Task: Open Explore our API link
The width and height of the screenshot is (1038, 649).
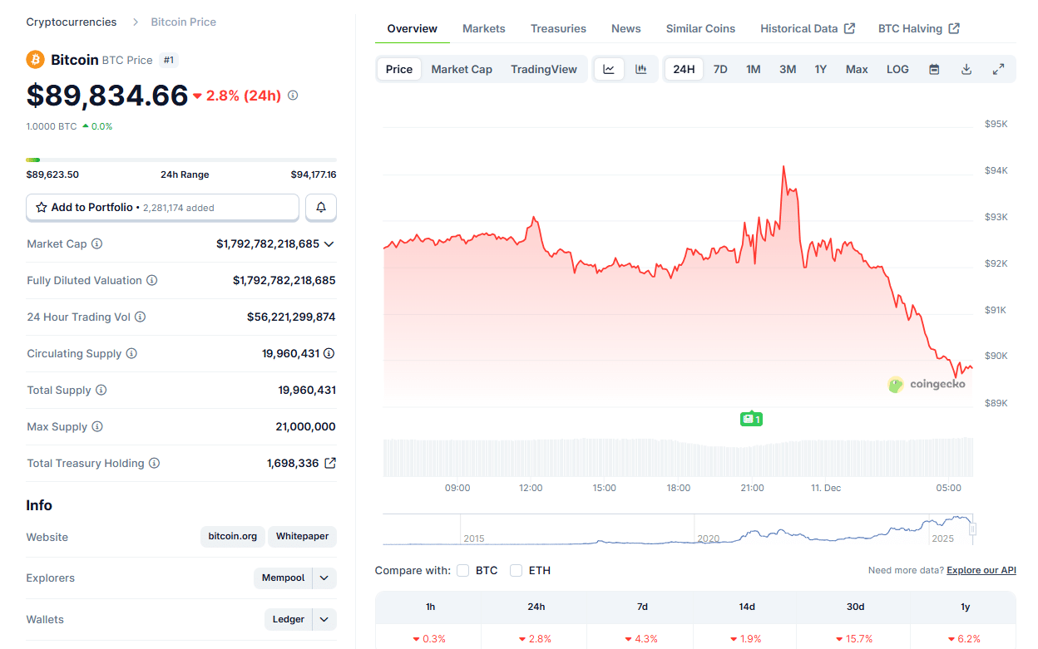Action: tap(981, 570)
